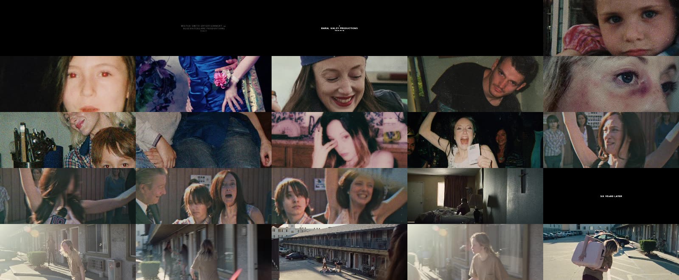The width and height of the screenshot is (679, 280).
Task: Select the bruised eye close-up frame
Action: 611,84
